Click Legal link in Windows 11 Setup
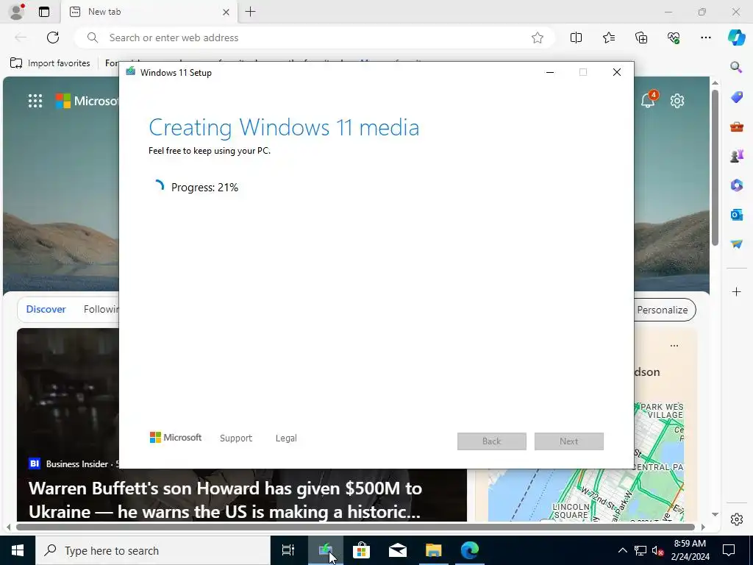 pyautogui.click(x=286, y=438)
